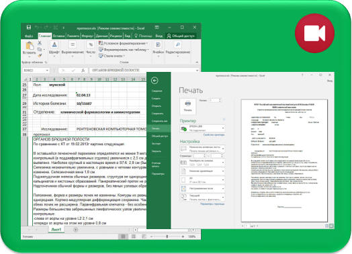
Task: Select Normal view button in status bar
Action: tap(123, 237)
